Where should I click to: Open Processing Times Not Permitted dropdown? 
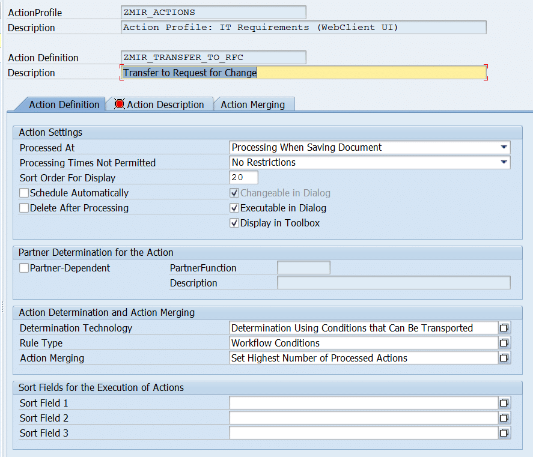tap(502, 162)
